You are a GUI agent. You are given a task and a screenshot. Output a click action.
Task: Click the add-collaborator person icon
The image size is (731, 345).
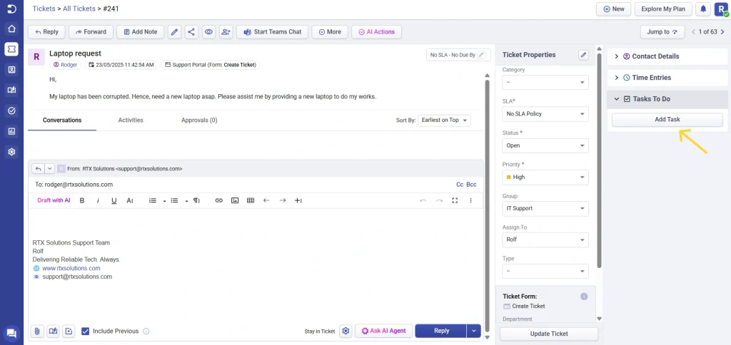point(226,32)
